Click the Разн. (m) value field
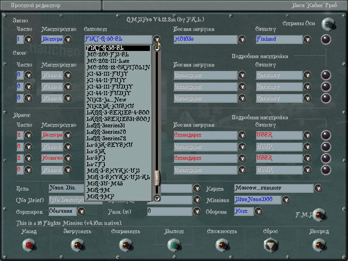The image size is (348, 261). click(170, 211)
